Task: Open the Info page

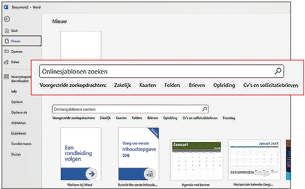Action: click(x=14, y=92)
